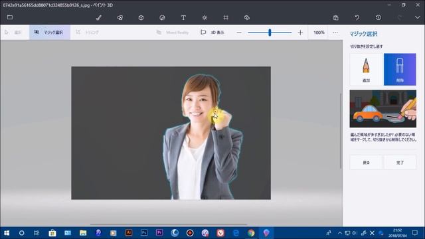
Task: Click the canvas vertical scrollbar
Action: (x=341, y=131)
